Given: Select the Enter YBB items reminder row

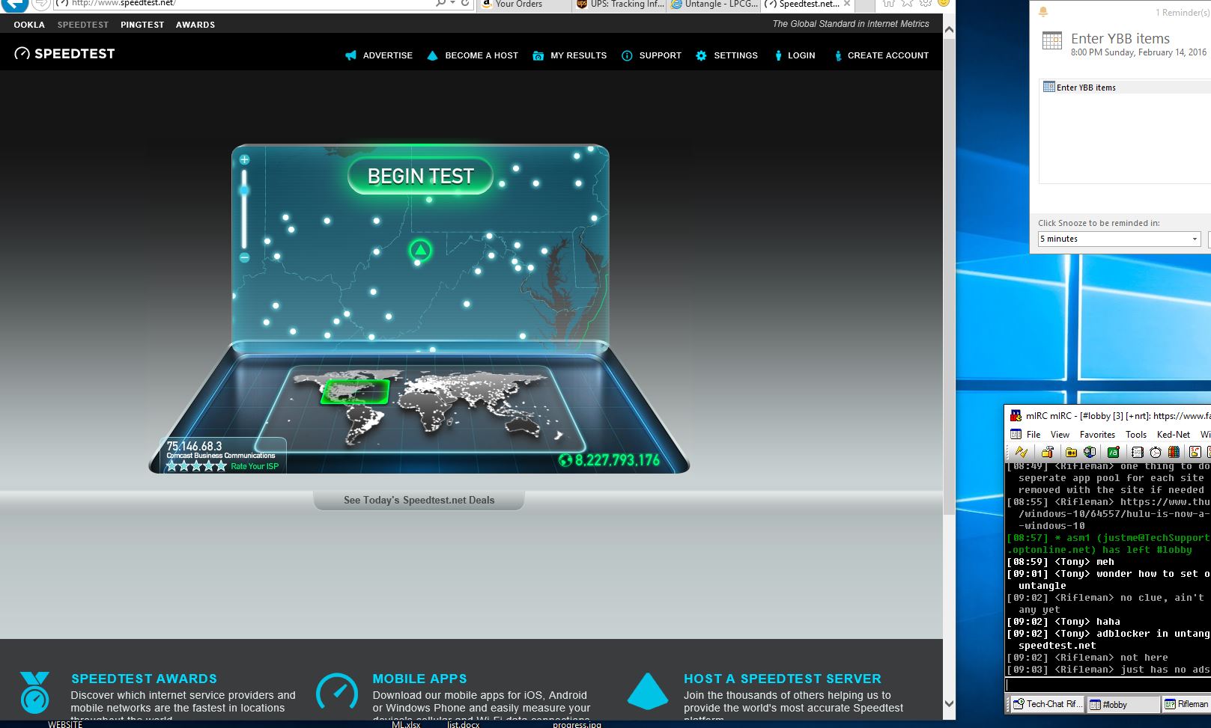Looking at the screenshot, I should click(1126, 88).
